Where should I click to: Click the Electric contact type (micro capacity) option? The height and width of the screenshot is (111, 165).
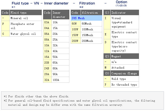[x=124, y=46]
